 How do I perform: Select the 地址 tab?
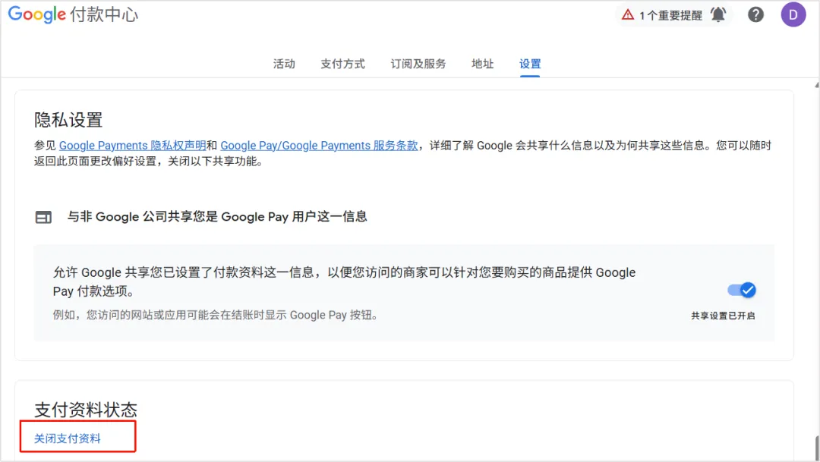[483, 64]
